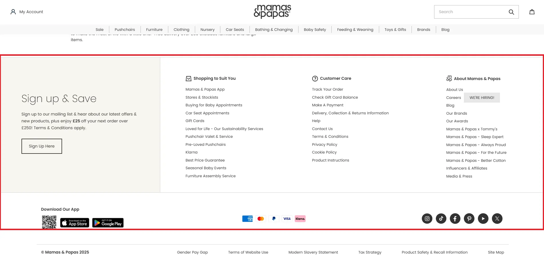Open the Terms of Website Use link
Viewport: 544px width, 259px height.
tap(248, 252)
